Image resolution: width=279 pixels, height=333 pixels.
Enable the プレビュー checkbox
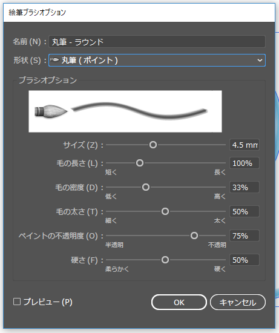[17, 302]
